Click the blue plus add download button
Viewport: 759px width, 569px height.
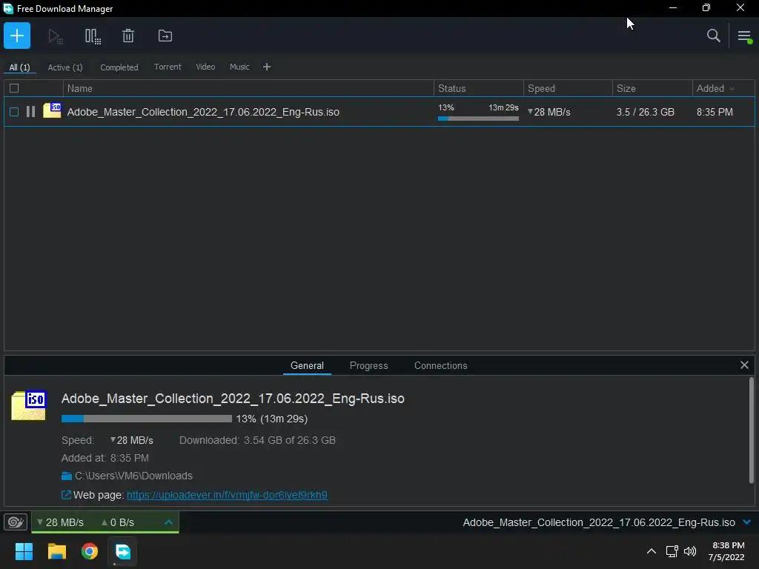coord(17,36)
